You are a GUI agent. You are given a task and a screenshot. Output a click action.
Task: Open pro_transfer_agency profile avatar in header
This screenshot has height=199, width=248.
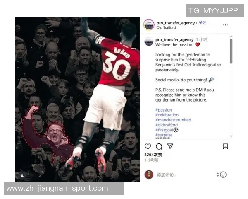pos(149,25)
